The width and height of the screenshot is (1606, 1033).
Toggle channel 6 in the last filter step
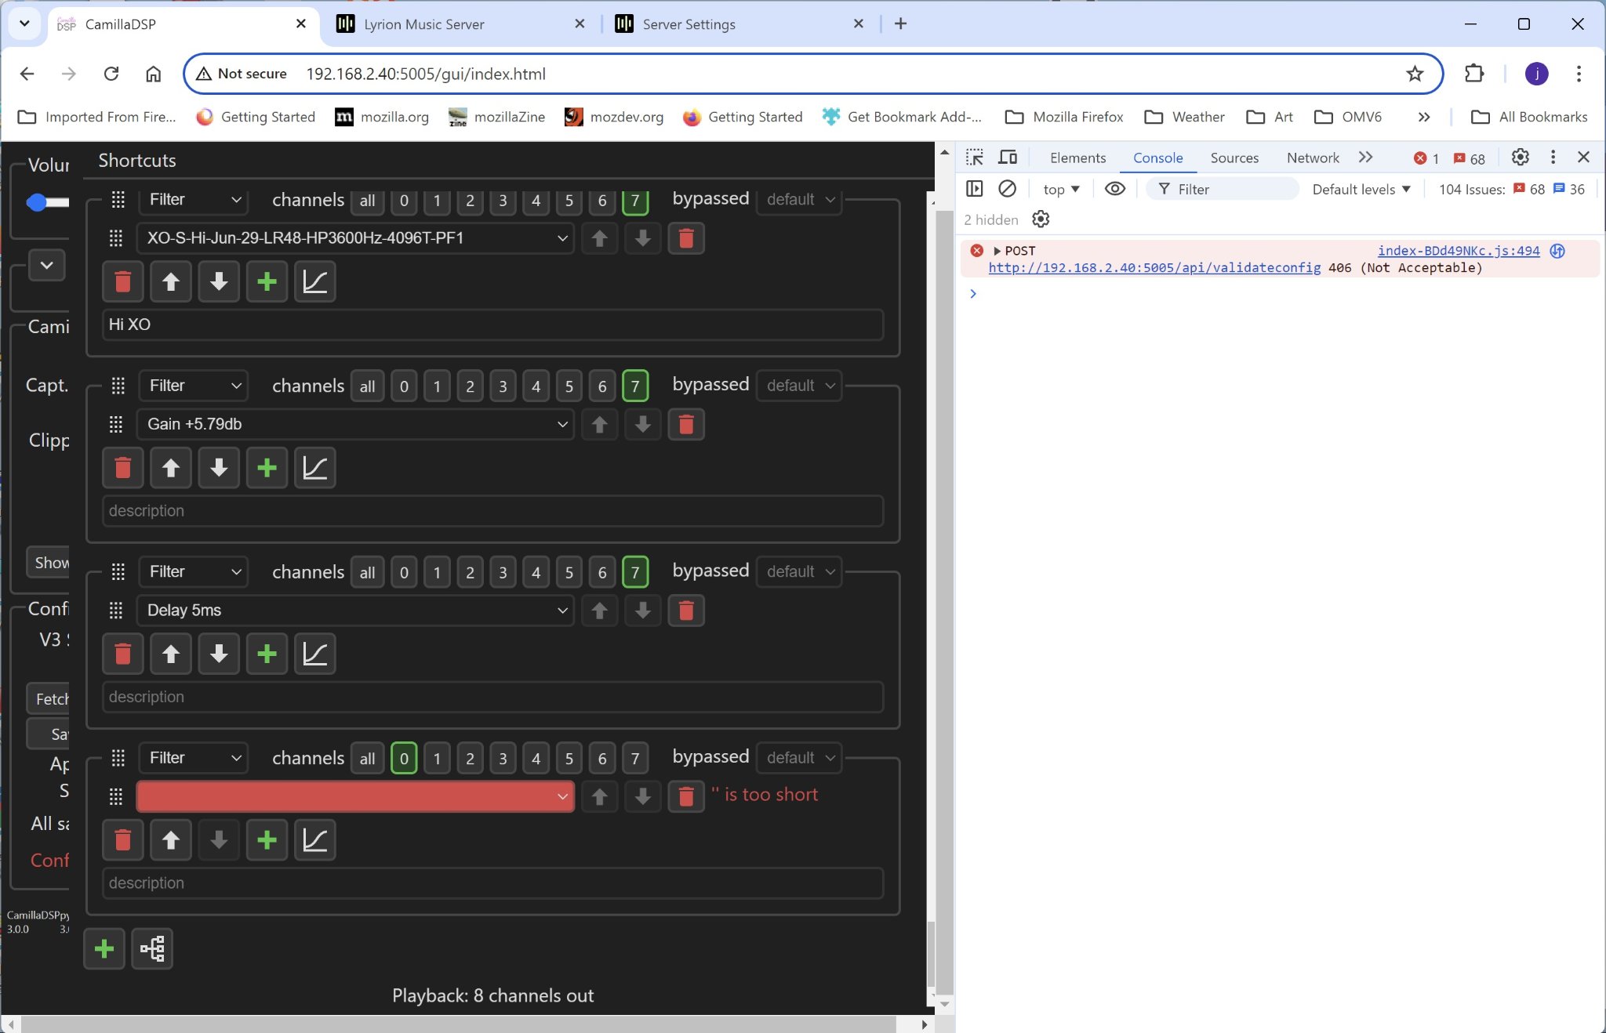click(x=602, y=758)
